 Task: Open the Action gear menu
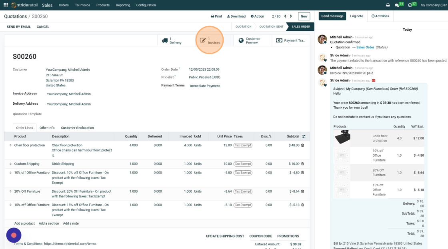point(258,16)
